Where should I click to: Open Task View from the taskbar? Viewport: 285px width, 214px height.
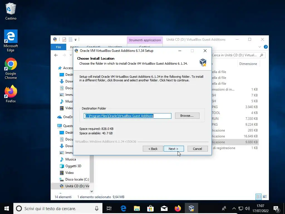(x=109, y=208)
